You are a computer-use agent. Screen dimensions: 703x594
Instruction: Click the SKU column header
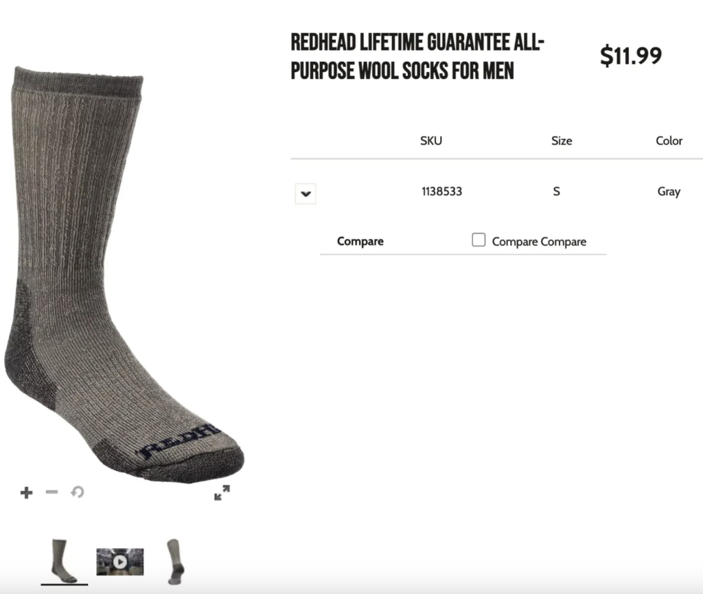tap(431, 141)
